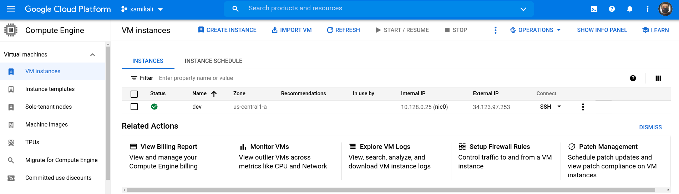This screenshot has width=679, height=194.
Task: Open Committed use discounts
Action: pos(53,178)
